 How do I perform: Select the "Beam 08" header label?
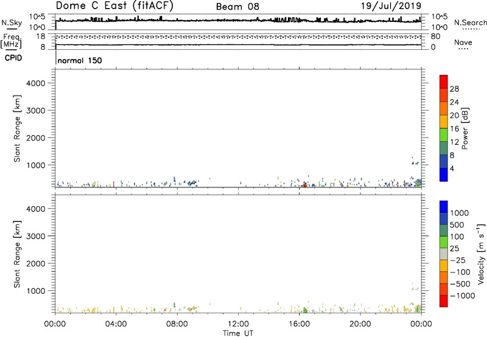(x=237, y=7)
